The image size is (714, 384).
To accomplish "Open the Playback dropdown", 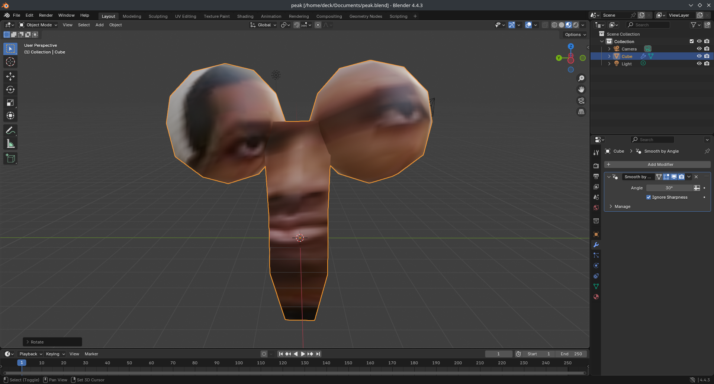I will click(31, 354).
